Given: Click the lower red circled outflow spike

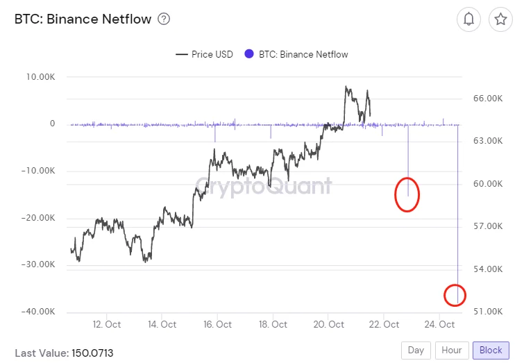Looking at the screenshot, I should click(455, 295).
